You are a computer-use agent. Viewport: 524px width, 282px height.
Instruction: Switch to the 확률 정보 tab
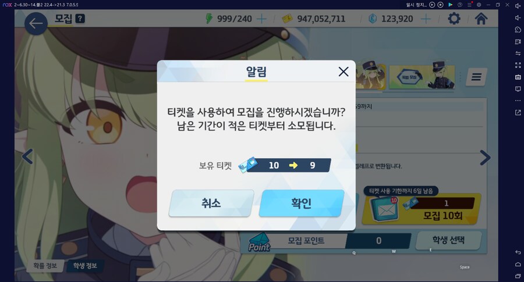(x=45, y=266)
